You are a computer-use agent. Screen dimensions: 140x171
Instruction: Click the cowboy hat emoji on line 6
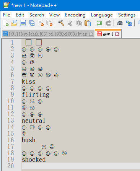click(x=24, y=75)
